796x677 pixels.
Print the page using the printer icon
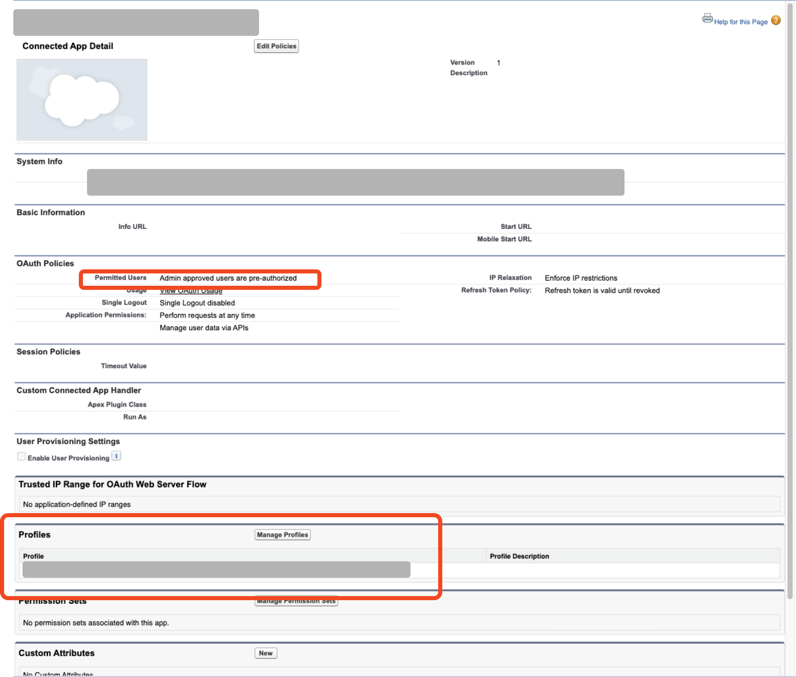pos(707,18)
